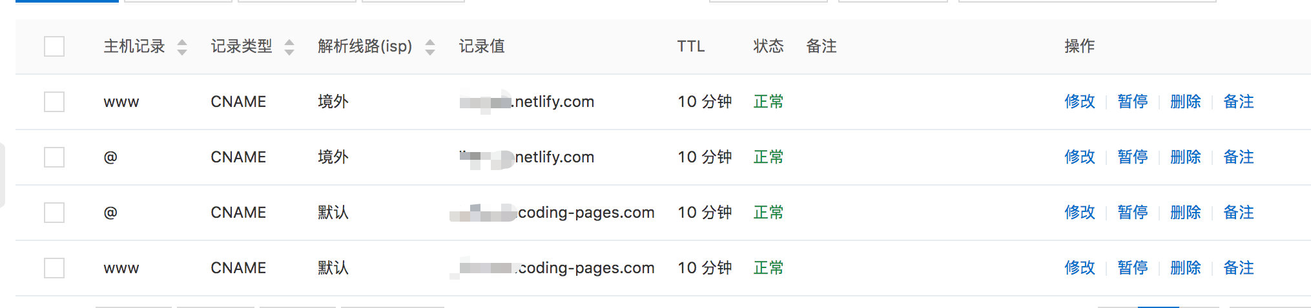Sort by 主机记录 column arrows
This screenshot has height=308, width=1311.
pos(182,47)
